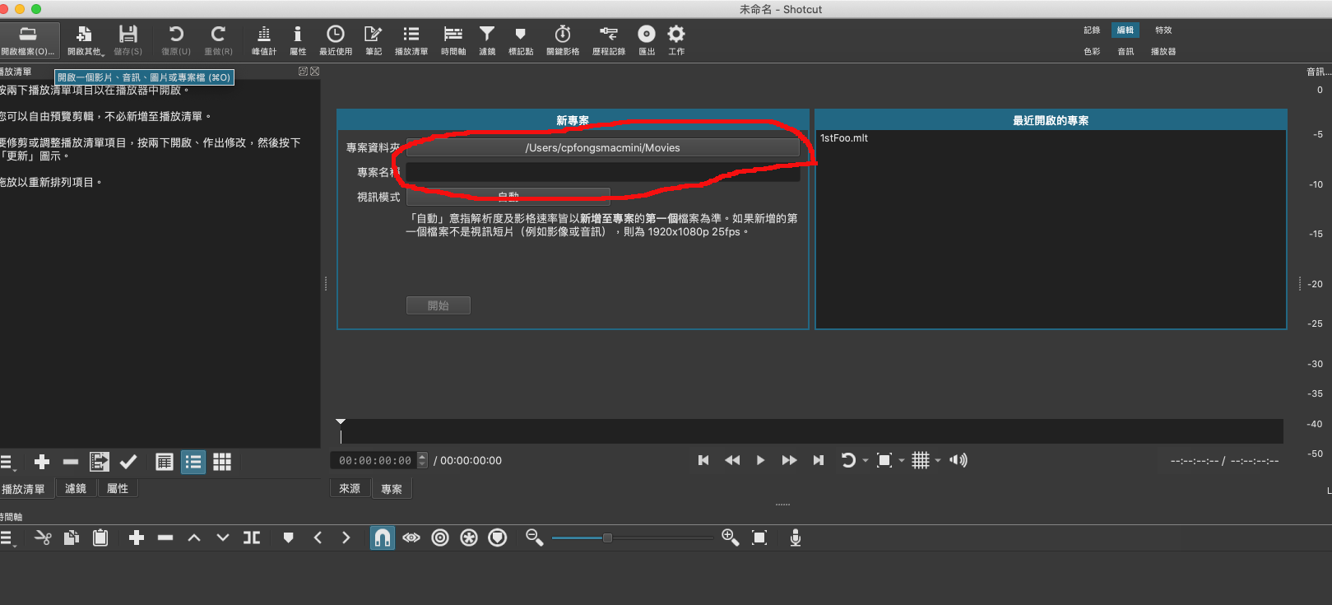Switch to the 專案 player tab
Image resolution: width=1332 pixels, height=605 pixels.
click(392, 489)
